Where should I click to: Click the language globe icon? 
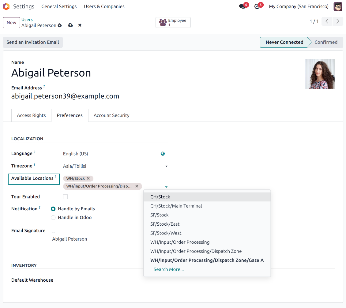coord(163,154)
